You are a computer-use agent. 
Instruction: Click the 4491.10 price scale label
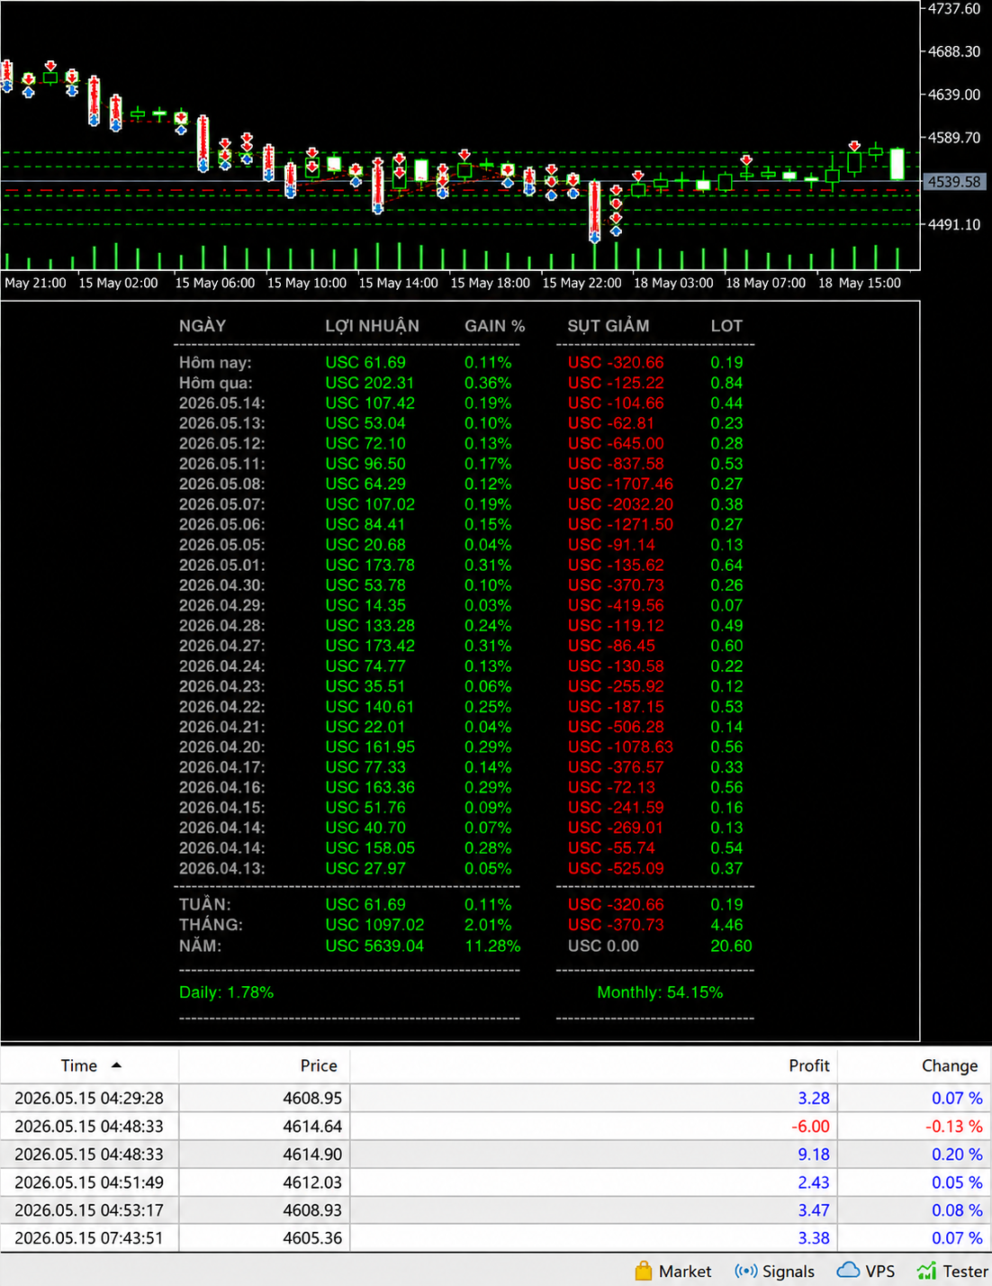point(954,224)
